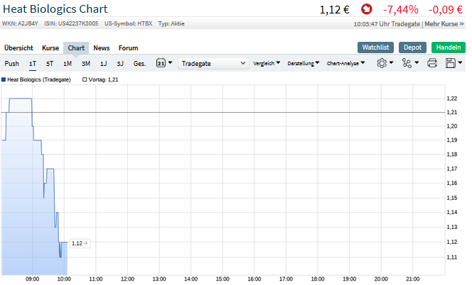Open the Tradegate exchange dropdown
The height and width of the screenshot is (285, 472).
click(213, 63)
